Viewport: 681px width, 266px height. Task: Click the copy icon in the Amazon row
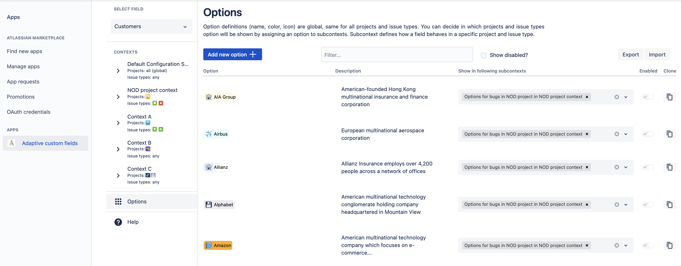click(669, 245)
